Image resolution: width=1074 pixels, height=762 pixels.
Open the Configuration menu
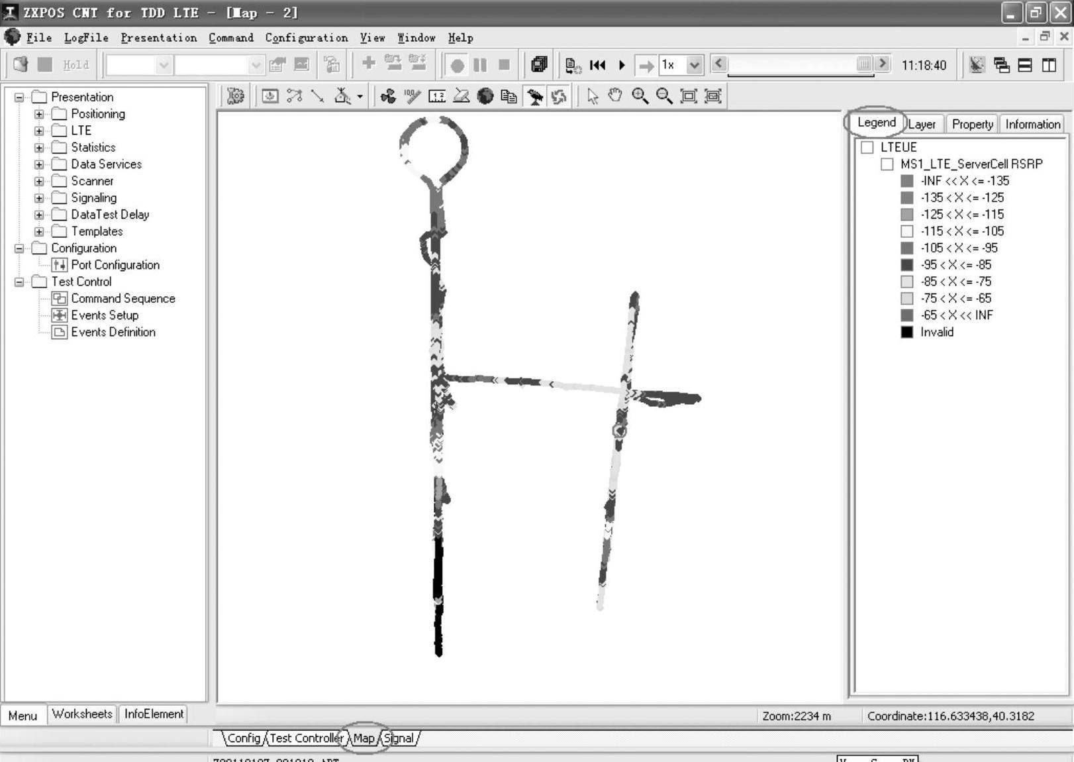pyautogui.click(x=306, y=38)
